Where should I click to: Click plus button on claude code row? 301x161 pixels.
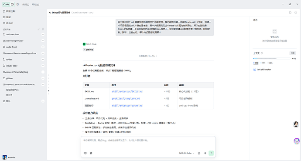[x=43, y=66]
